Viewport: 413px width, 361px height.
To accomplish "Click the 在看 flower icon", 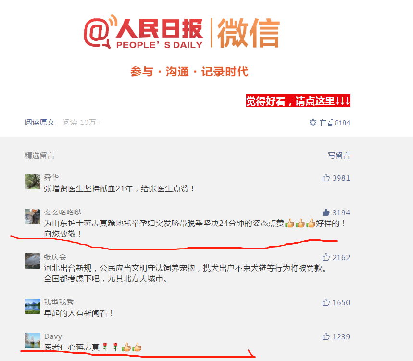I will pyautogui.click(x=313, y=123).
